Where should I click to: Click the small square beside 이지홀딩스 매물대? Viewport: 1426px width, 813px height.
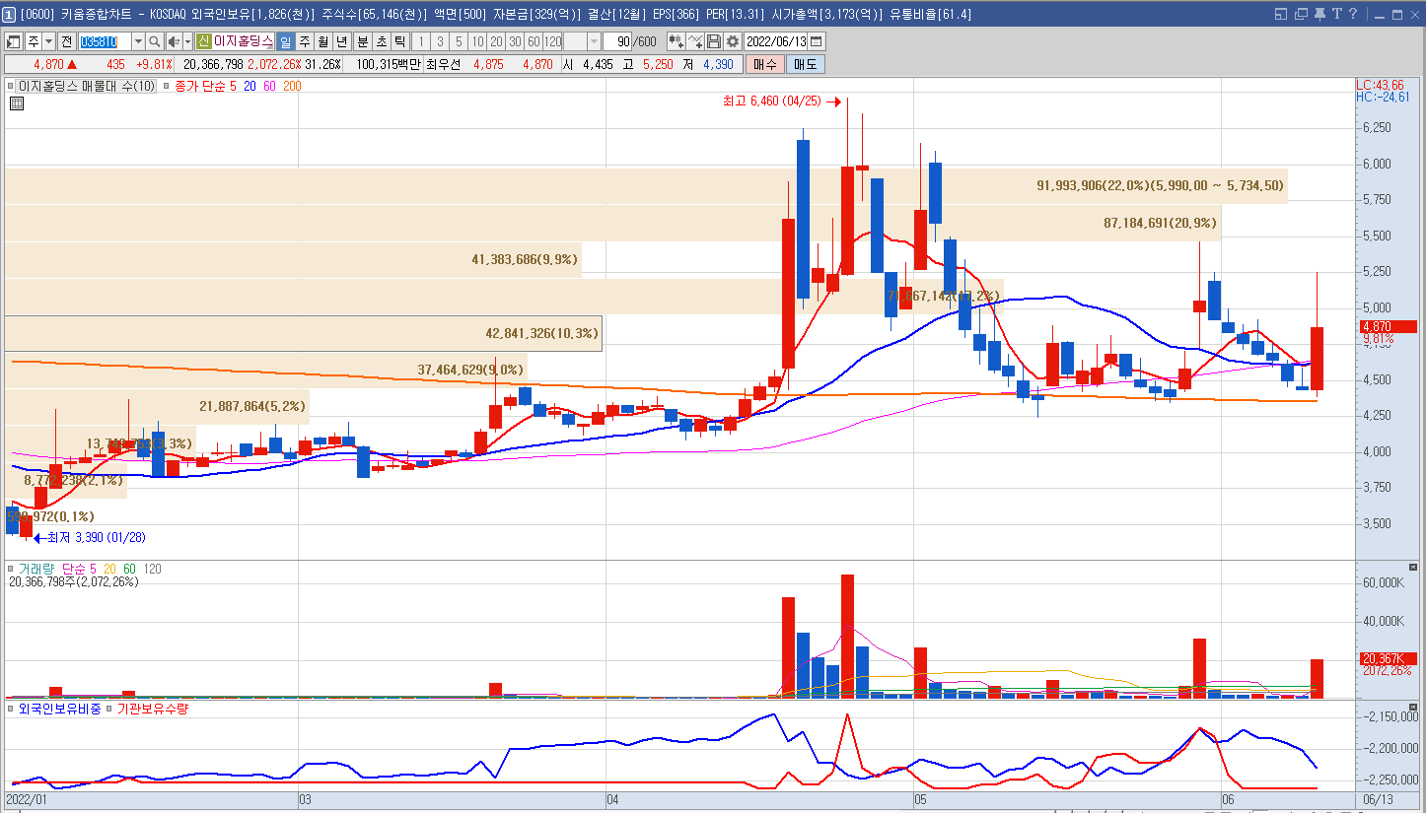pos(10,86)
